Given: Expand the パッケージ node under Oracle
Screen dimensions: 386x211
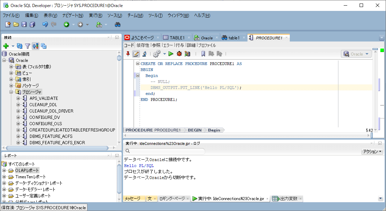Looking at the screenshot, I should point(11,85).
